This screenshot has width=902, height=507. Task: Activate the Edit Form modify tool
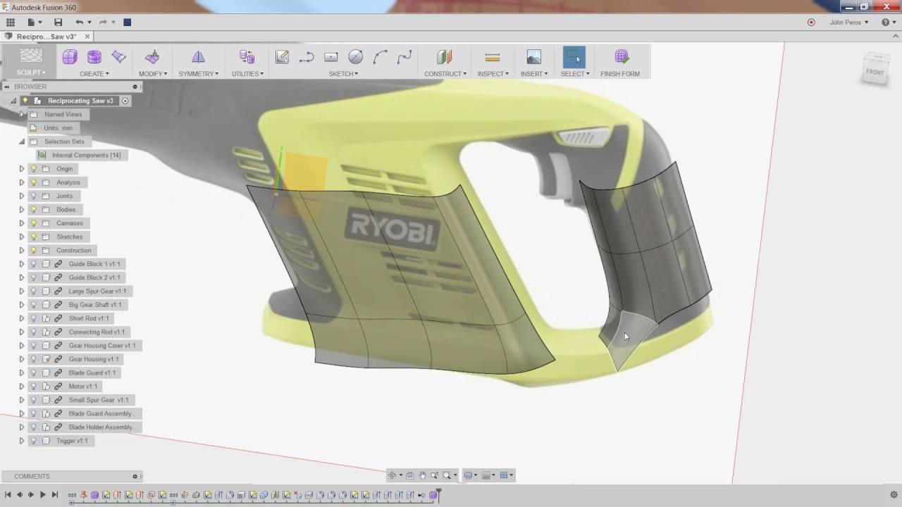[152, 57]
